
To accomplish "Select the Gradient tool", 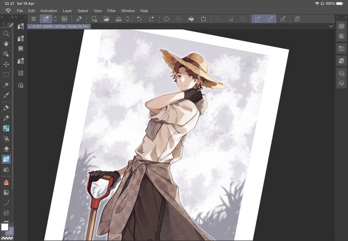I will pos(6,192).
